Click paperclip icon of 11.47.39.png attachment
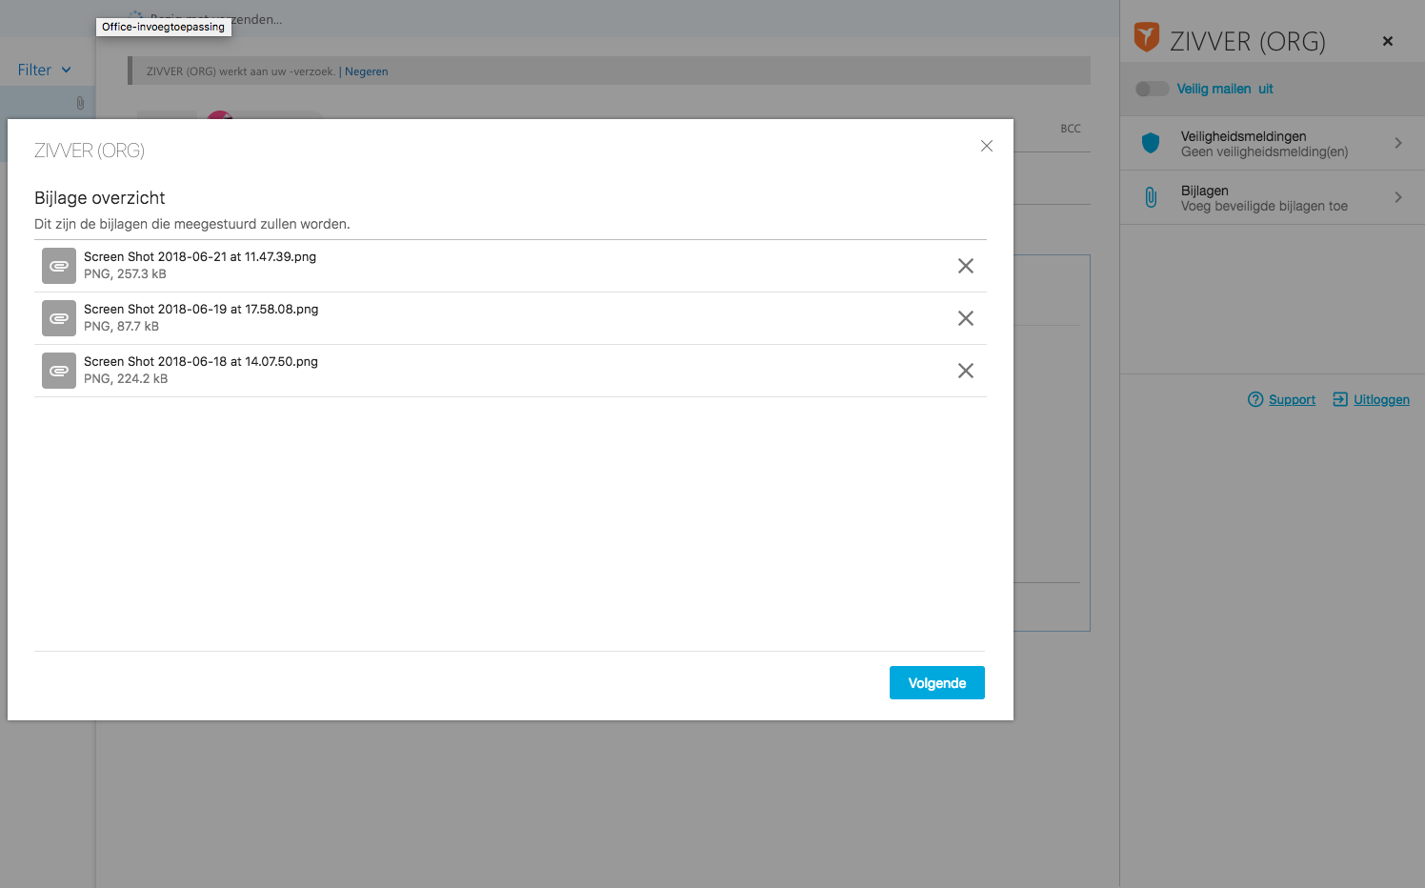The image size is (1425, 888). (x=59, y=266)
